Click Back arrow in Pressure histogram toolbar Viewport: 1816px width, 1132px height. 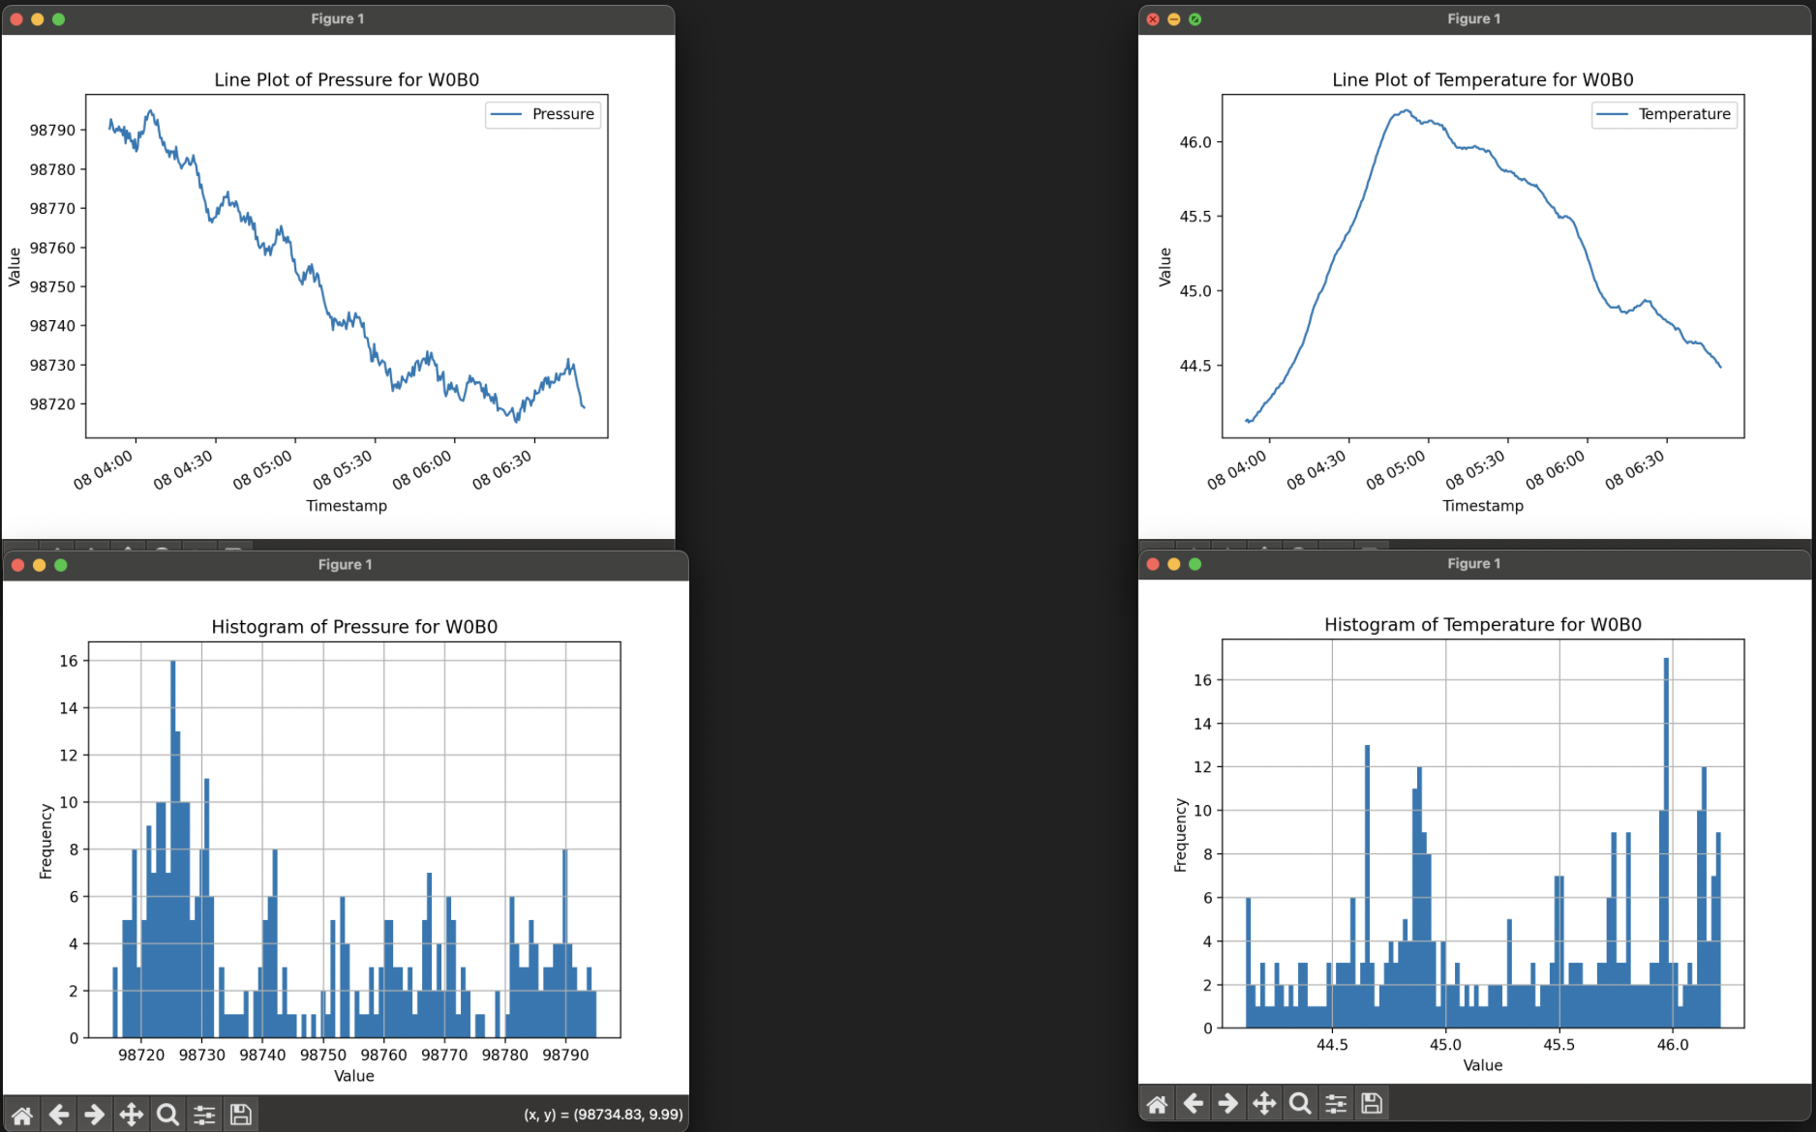pyautogui.click(x=58, y=1115)
